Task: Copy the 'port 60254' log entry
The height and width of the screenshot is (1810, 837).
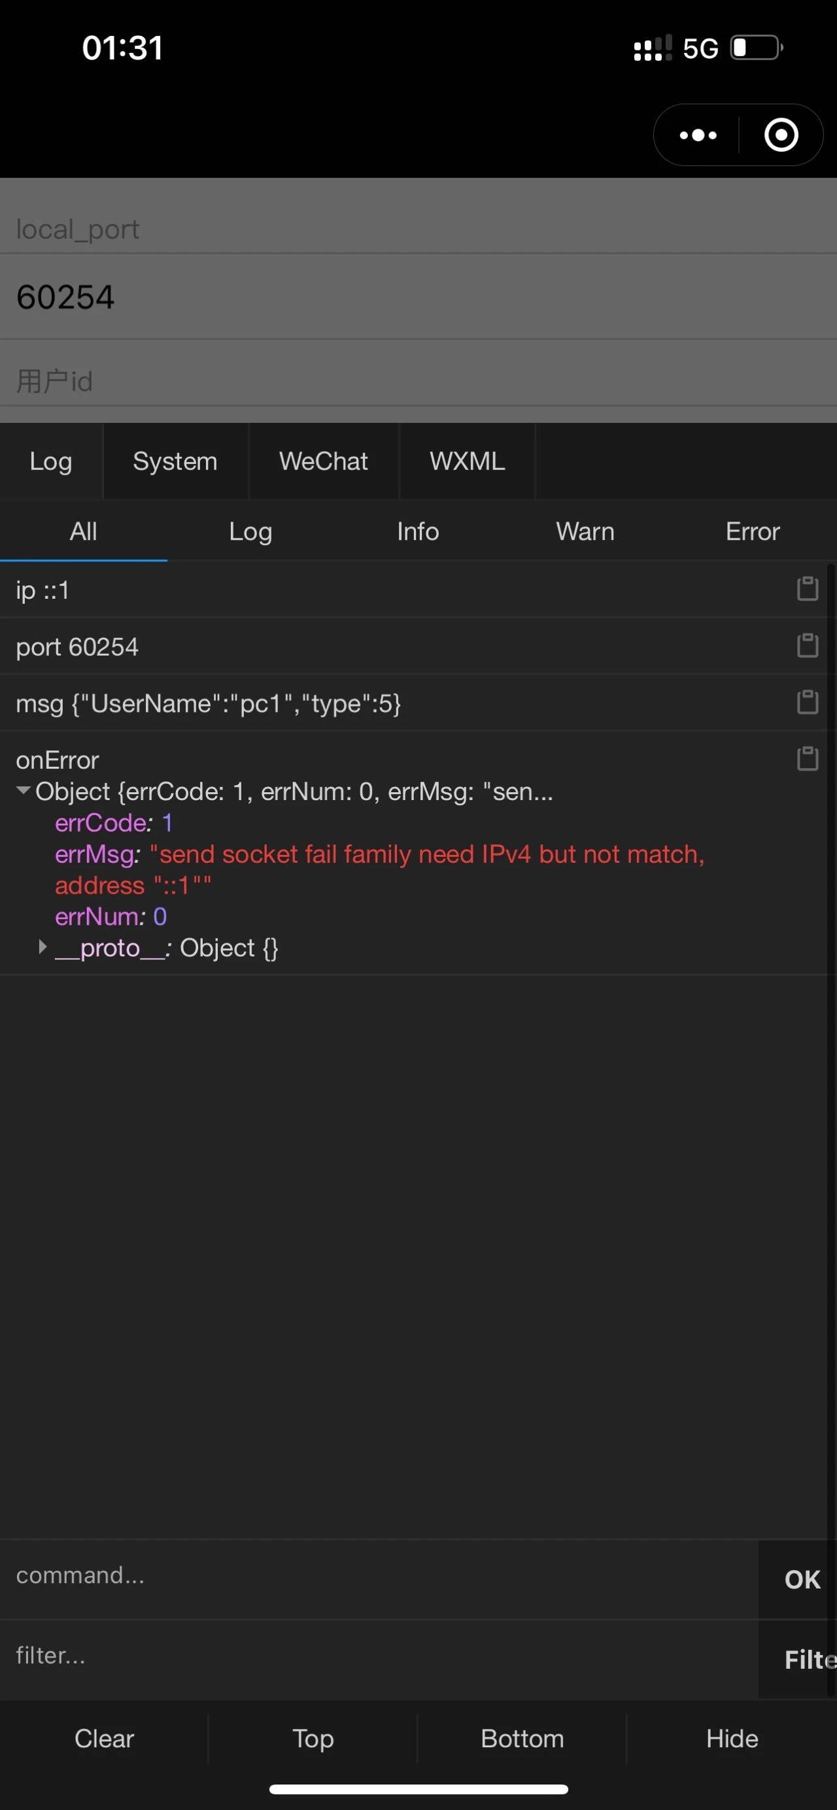Action: (807, 646)
